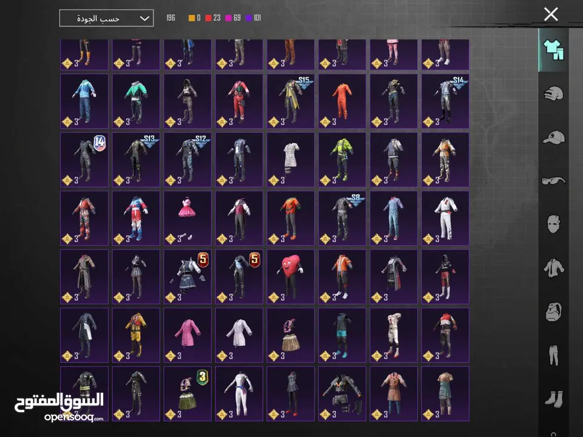Choose the neon yellow-green jacket outfit
Image resolution: width=583 pixels, height=437 pixels.
[x=342, y=160]
